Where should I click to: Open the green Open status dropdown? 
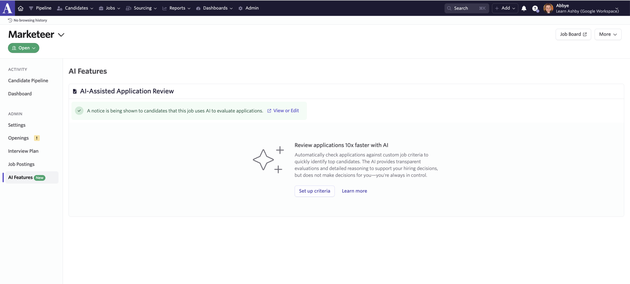pyautogui.click(x=24, y=48)
